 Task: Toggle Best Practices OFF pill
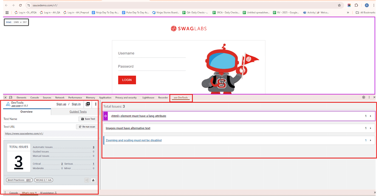click(x=19, y=180)
